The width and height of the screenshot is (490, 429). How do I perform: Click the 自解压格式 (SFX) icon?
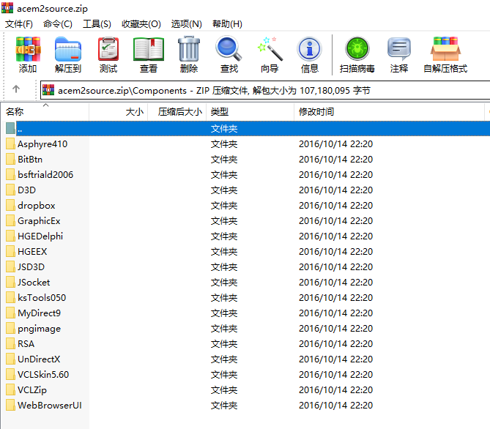coord(445,49)
